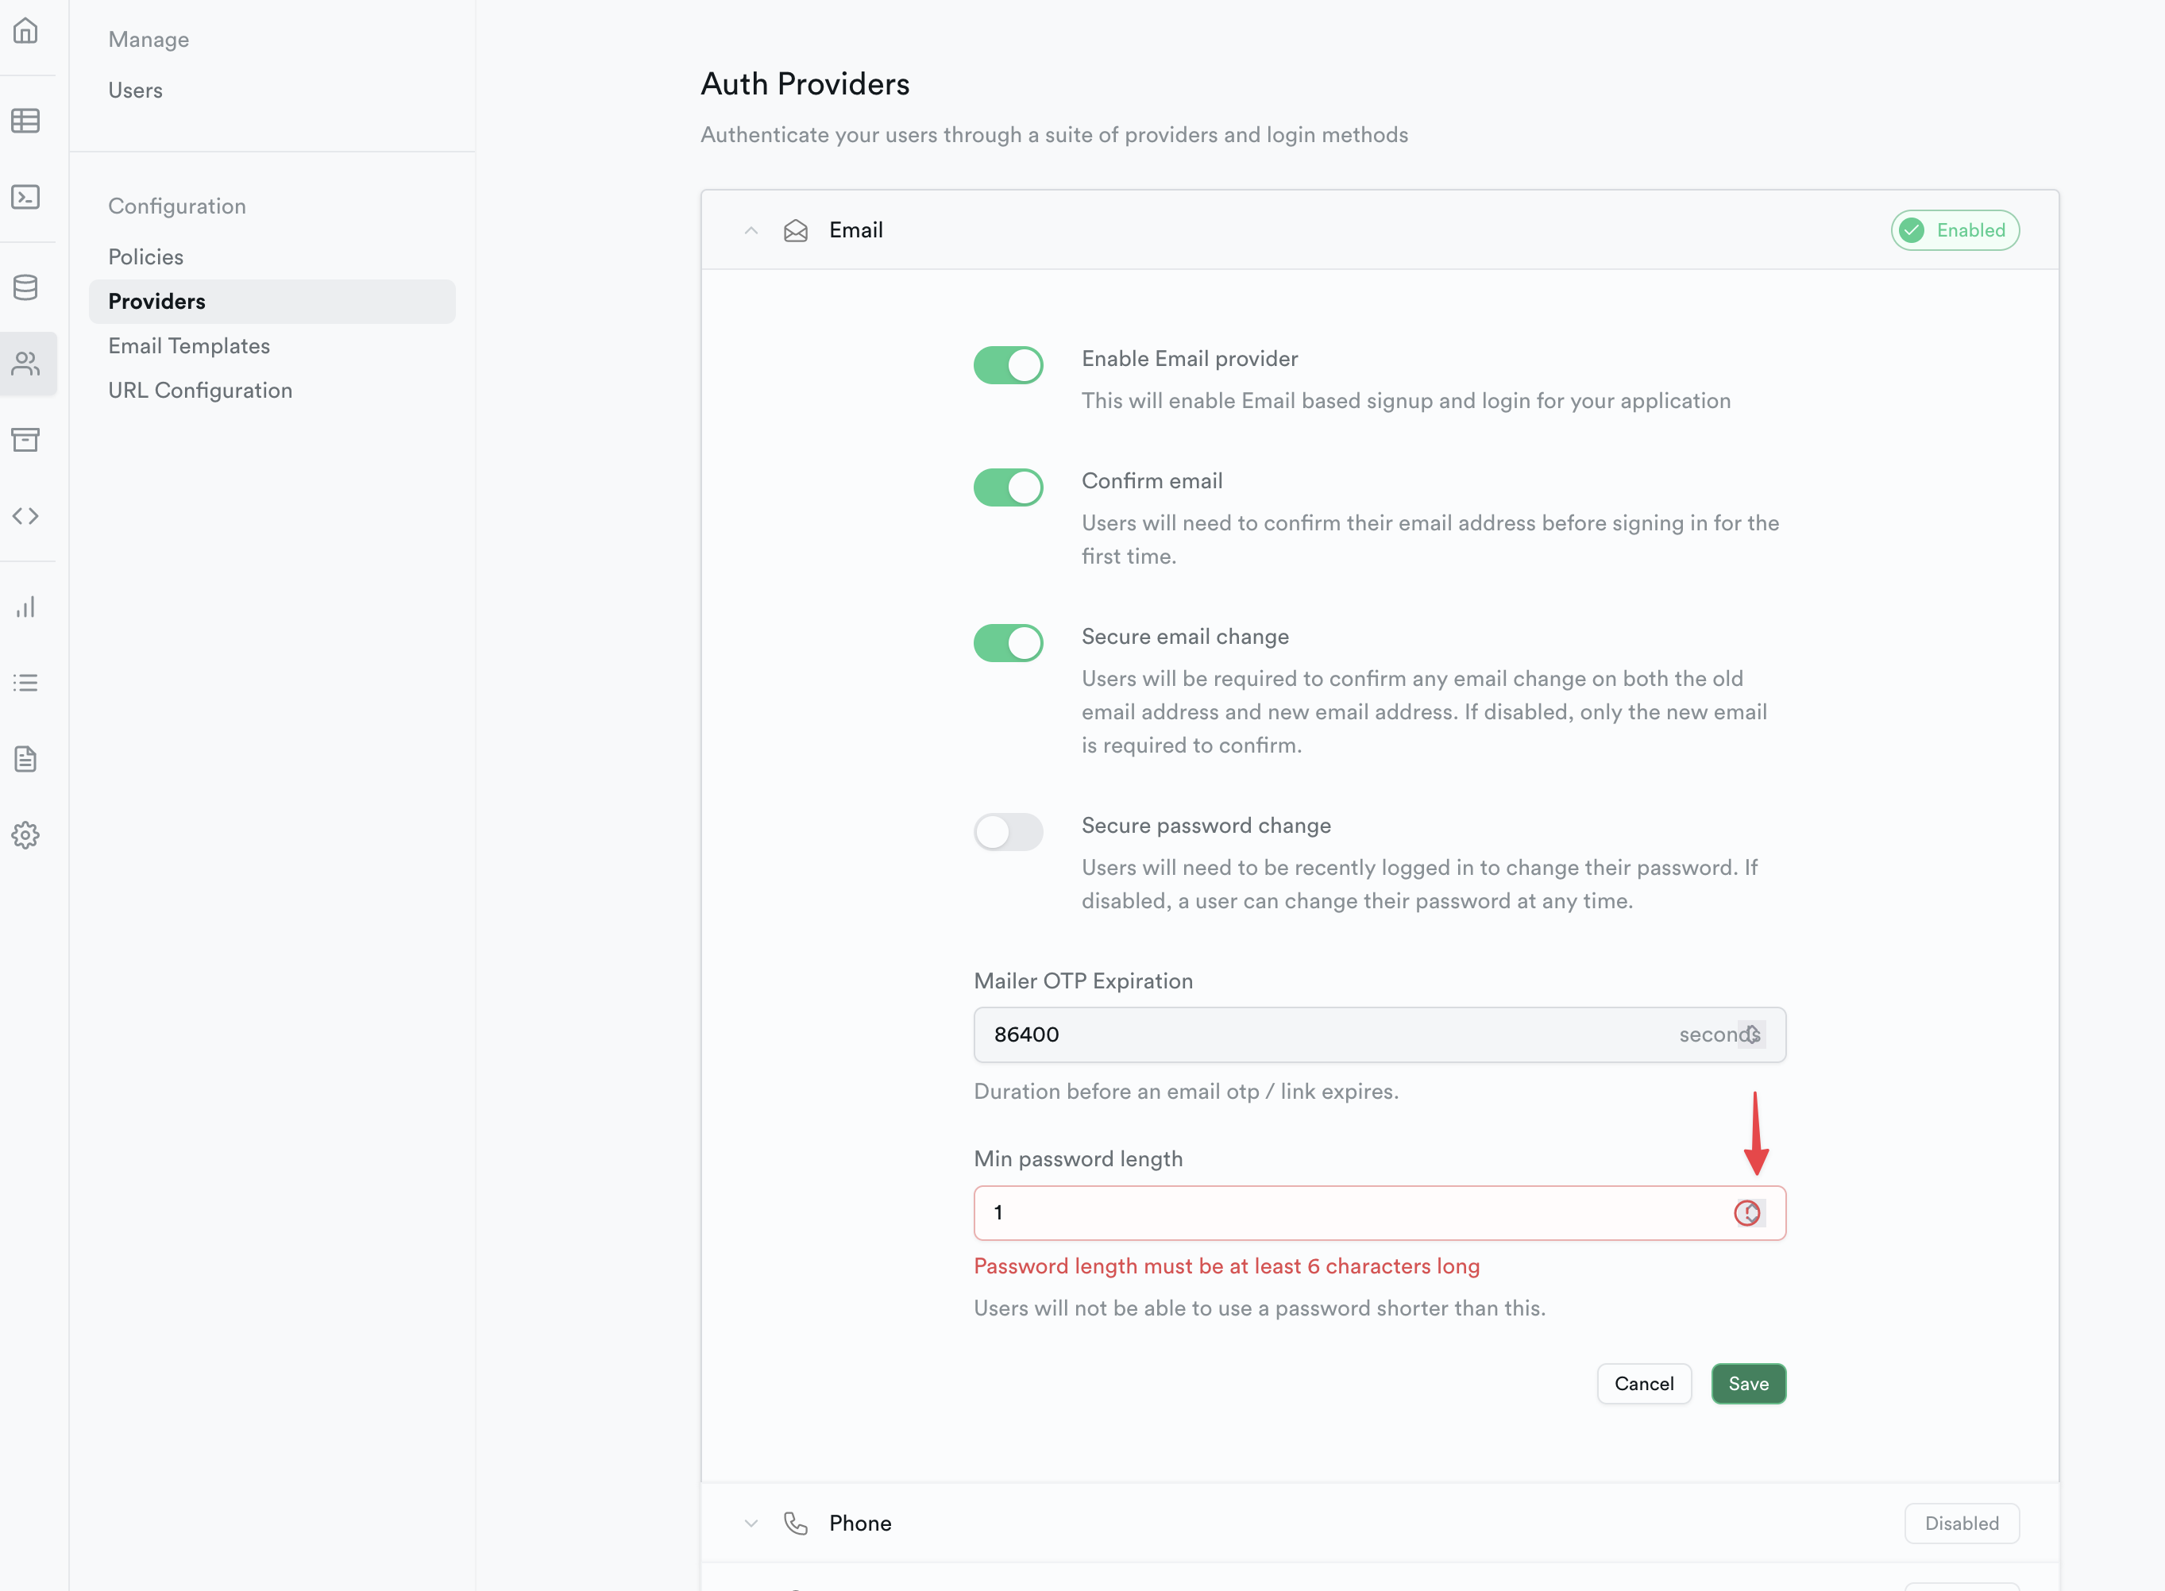Open the URL Configuration page

tap(199, 390)
